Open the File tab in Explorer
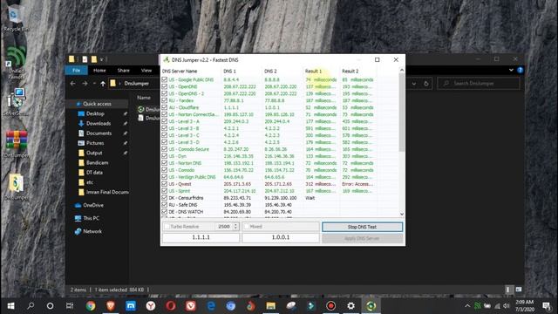The image size is (558, 314). 76,71
